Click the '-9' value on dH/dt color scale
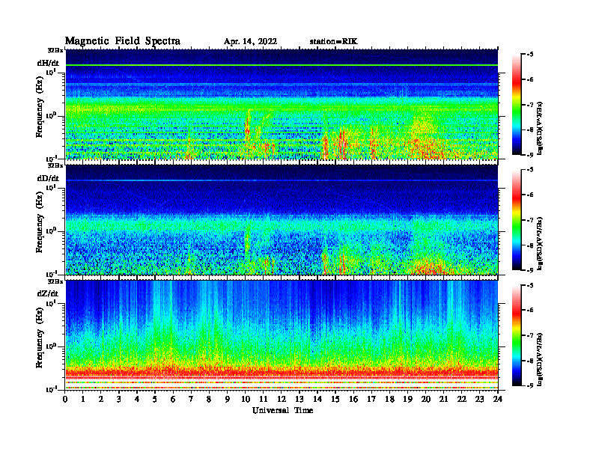The width and height of the screenshot is (593, 458). (x=530, y=155)
